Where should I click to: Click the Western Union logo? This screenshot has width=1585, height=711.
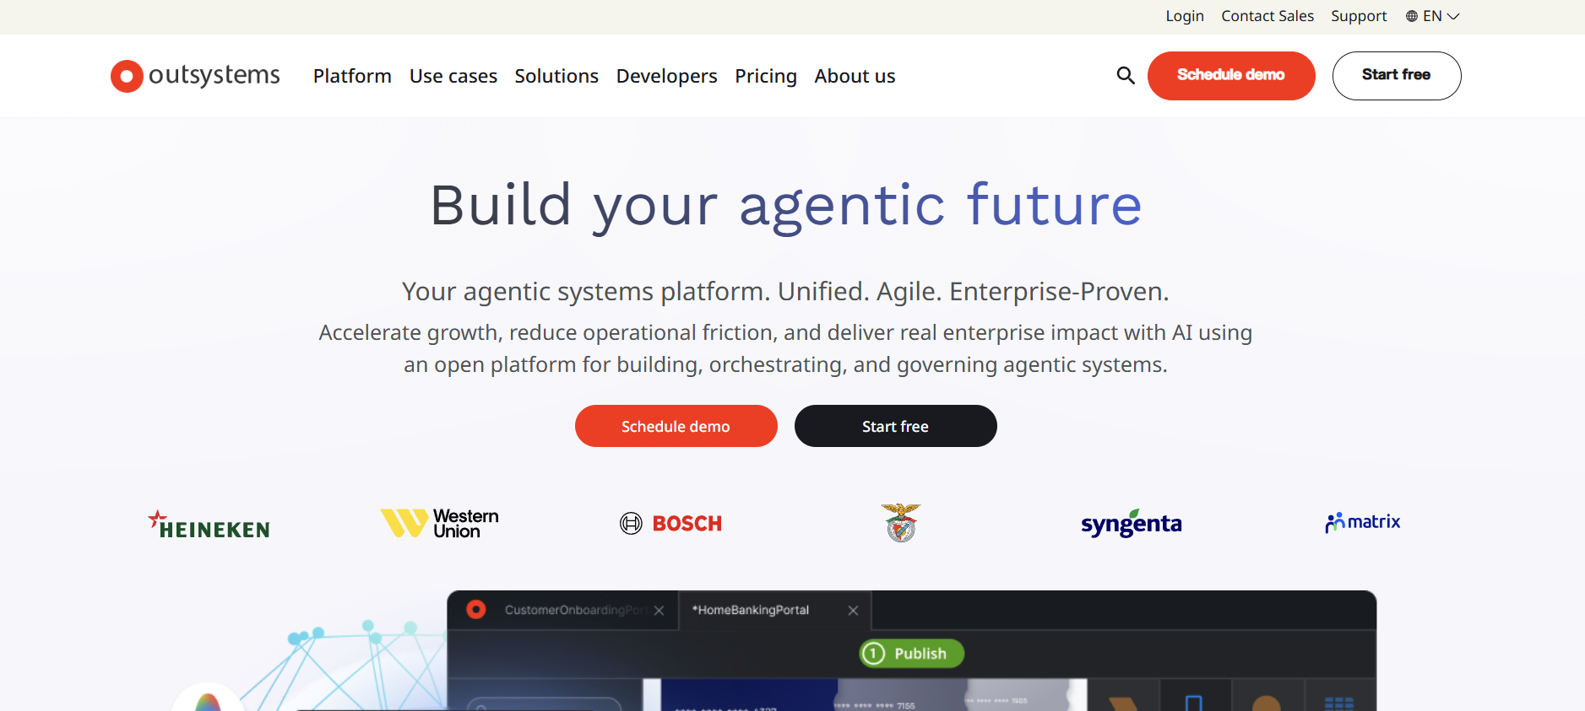[439, 523]
